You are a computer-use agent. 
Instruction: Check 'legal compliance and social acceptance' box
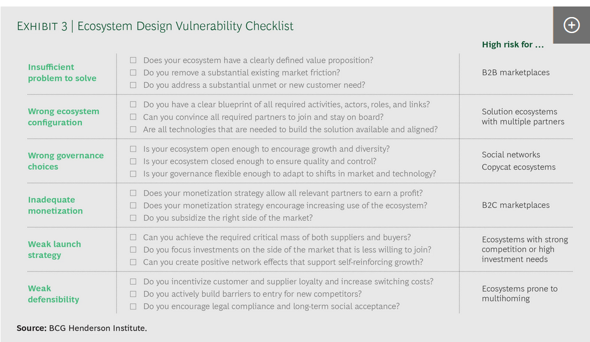pyautogui.click(x=133, y=306)
